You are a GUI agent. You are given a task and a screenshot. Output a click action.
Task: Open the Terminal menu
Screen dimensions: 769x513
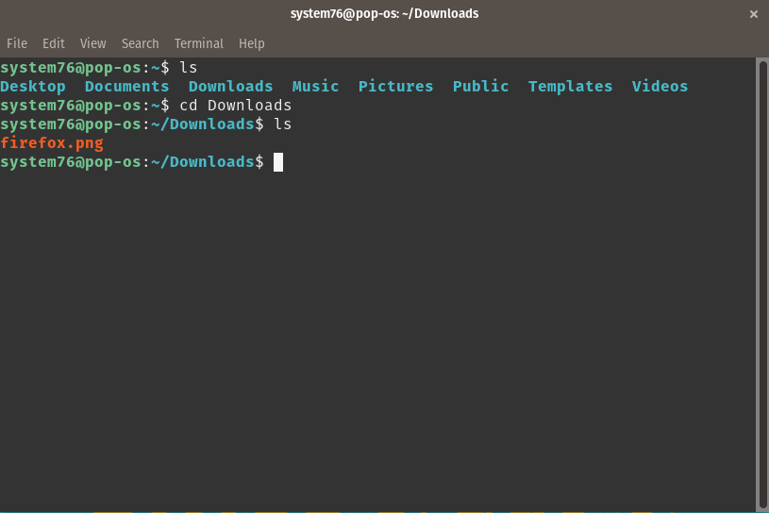pyautogui.click(x=198, y=43)
